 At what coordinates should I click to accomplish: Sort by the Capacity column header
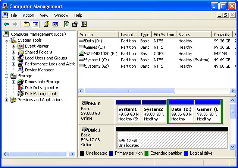coord(222,35)
